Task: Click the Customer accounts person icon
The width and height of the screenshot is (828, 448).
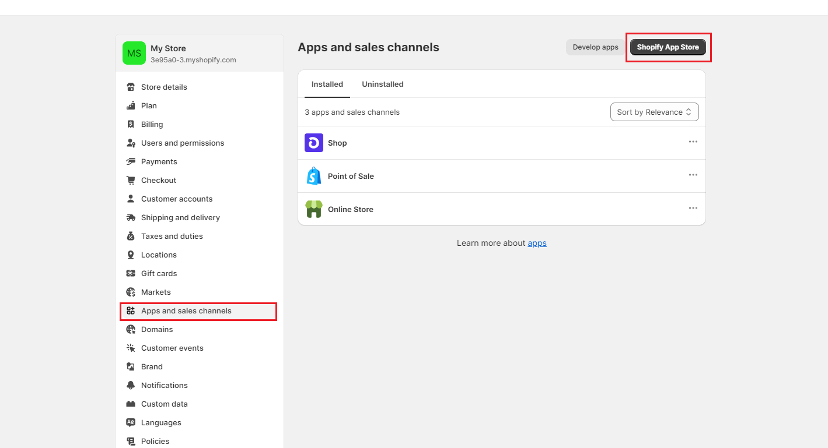Action: point(131,199)
